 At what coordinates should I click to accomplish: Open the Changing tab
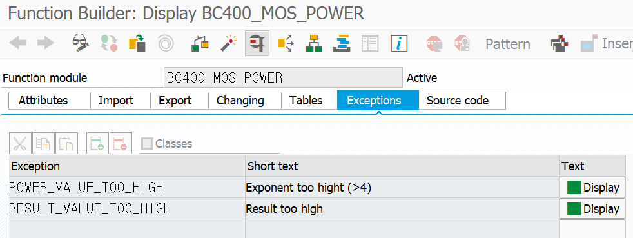pyautogui.click(x=245, y=101)
